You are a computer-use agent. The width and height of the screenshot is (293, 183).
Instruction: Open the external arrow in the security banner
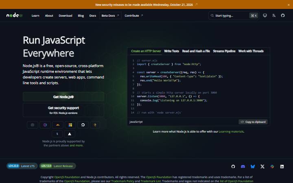click(x=196, y=4)
